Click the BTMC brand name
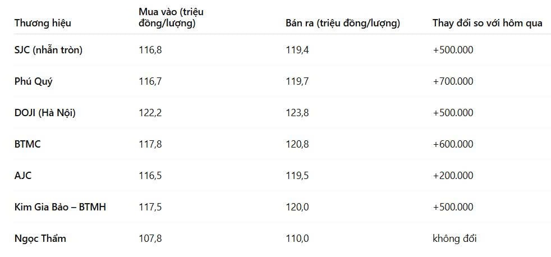 click(x=27, y=144)
